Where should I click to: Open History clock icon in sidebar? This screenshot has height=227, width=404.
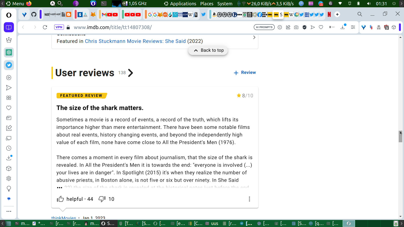pyautogui.click(x=9, y=148)
